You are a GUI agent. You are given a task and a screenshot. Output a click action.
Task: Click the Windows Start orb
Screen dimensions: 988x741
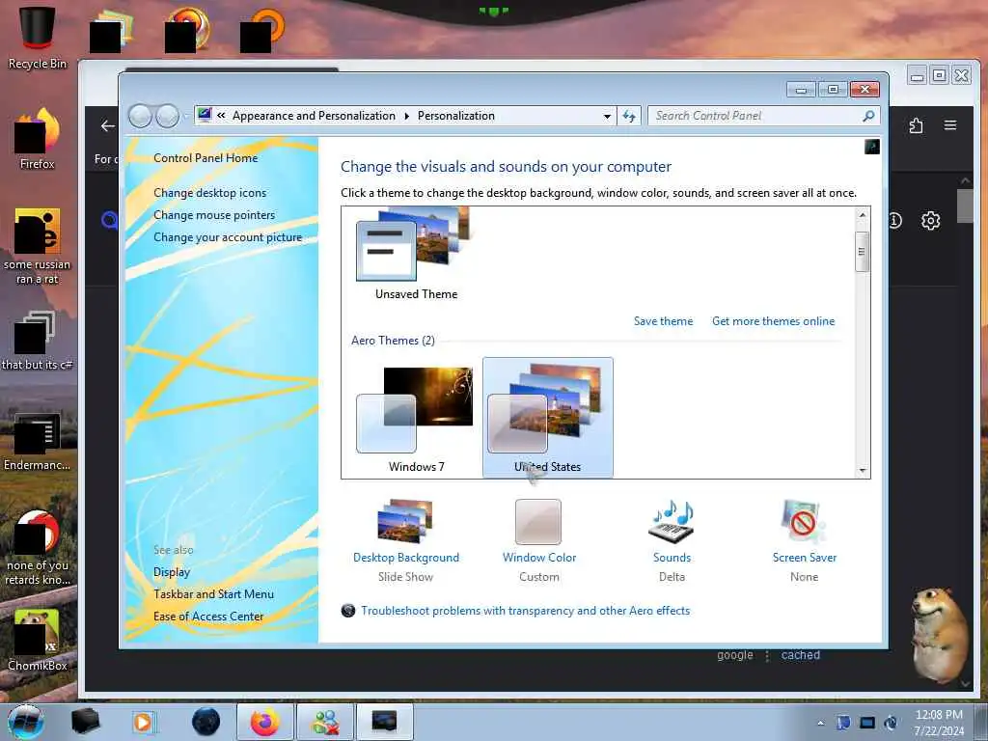pyautogui.click(x=26, y=722)
